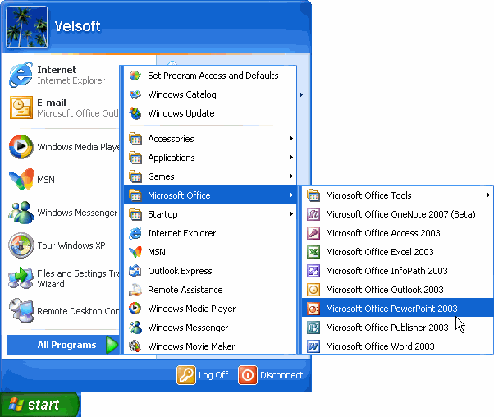The width and height of the screenshot is (494, 417).
Task: Launch Microsoft Office Word 2003
Action: point(398,346)
